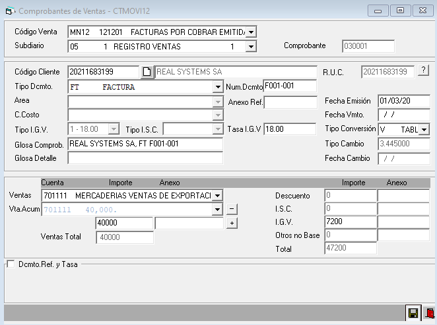Open the Tipo Conversión dropdown
This screenshot has height=325, width=437.
coord(424,129)
